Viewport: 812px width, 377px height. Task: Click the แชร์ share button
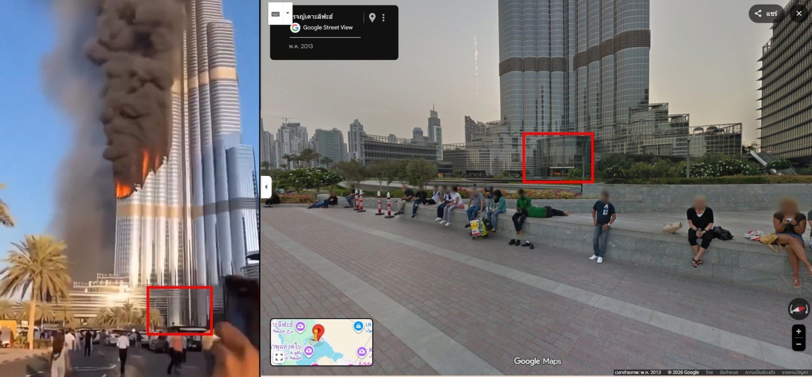click(766, 14)
